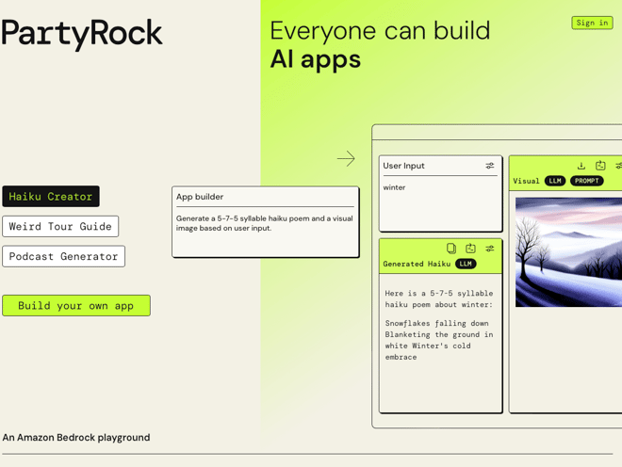This screenshot has height=467, width=622.
Task: Open settings icon in User Input widget
Action: coord(490,166)
